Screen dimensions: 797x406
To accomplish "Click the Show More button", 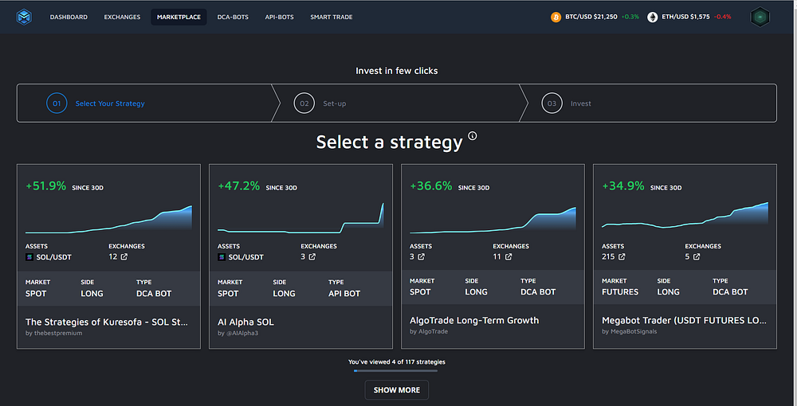I will coord(396,390).
